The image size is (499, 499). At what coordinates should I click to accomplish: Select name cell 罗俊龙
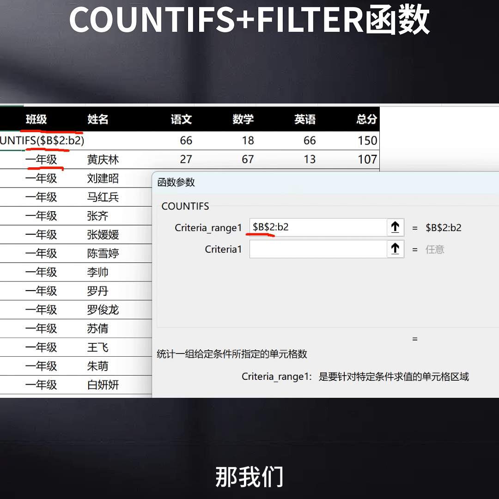click(x=103, y=310)
